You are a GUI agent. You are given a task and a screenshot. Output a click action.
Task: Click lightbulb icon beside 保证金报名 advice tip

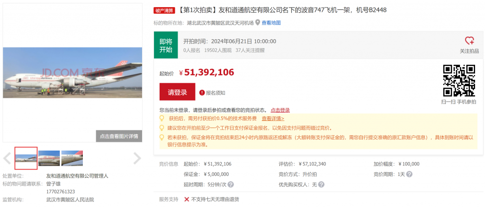162,128
